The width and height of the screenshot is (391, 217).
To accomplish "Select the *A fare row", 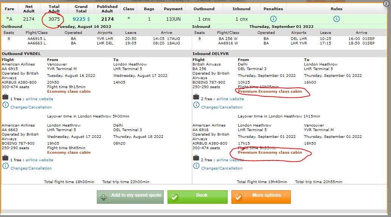I will coord(10,19).
